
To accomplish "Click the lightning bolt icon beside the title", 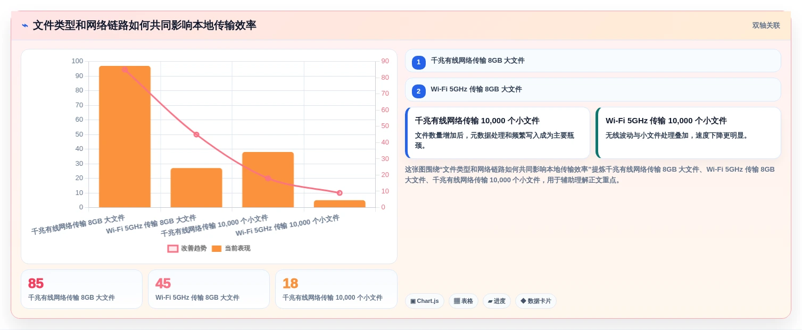I will coord(25,26).
